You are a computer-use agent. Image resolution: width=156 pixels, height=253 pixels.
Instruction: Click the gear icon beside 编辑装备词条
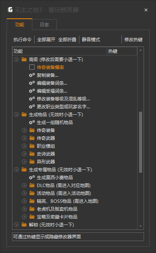click(32, 83)
